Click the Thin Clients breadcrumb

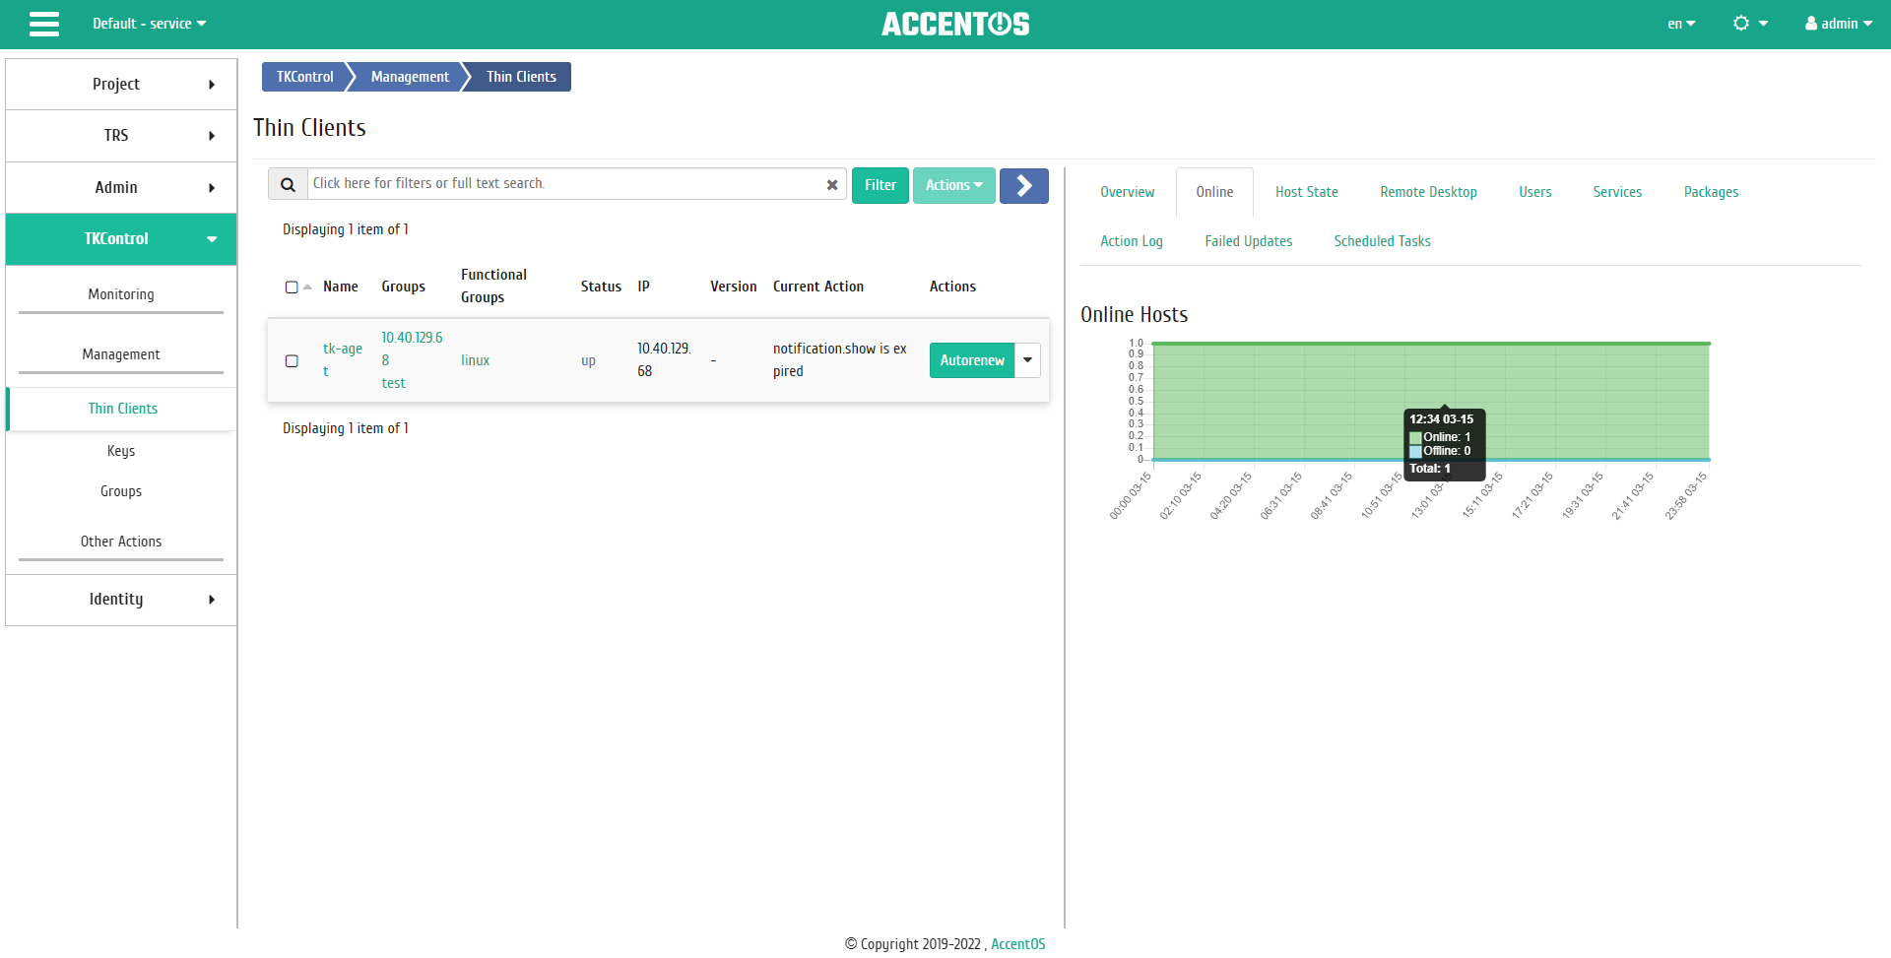(x=521, y=77)
